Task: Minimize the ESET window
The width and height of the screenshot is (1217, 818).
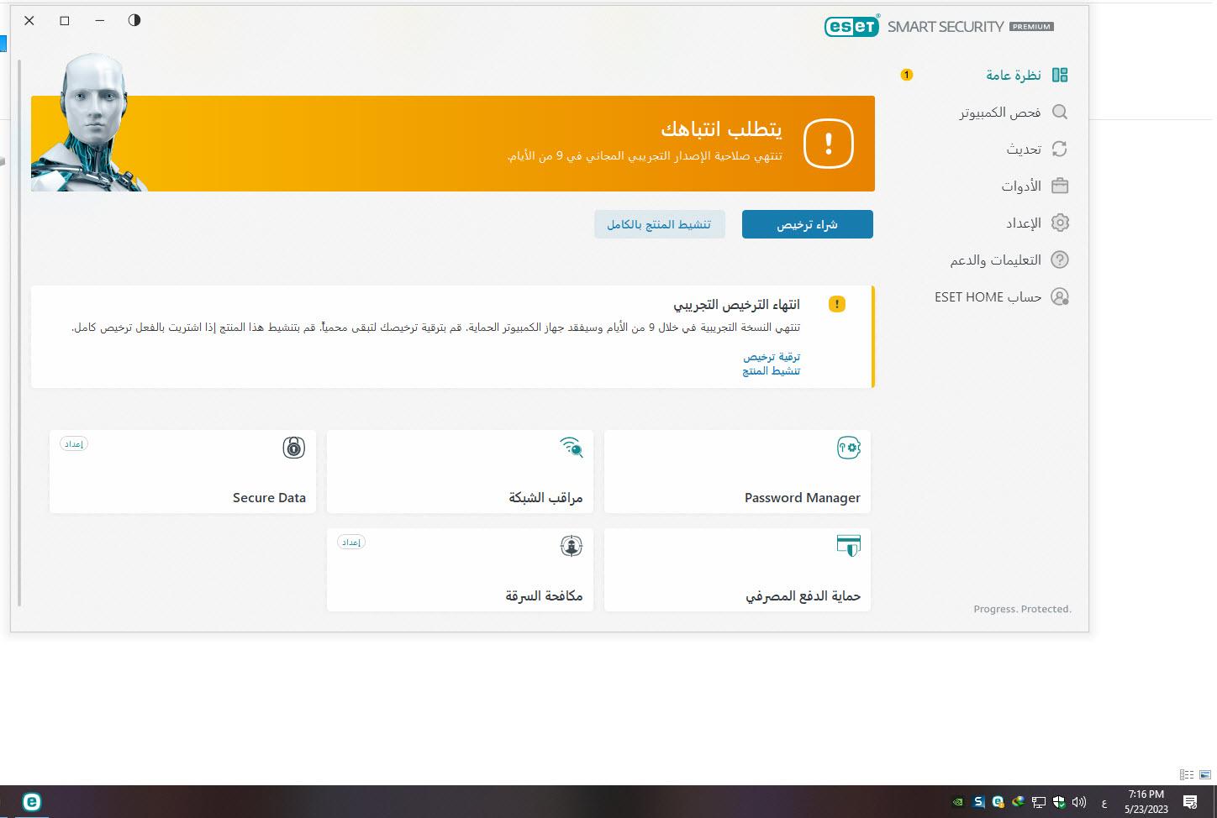Action: pyautogui.click(x=100, y=20)
